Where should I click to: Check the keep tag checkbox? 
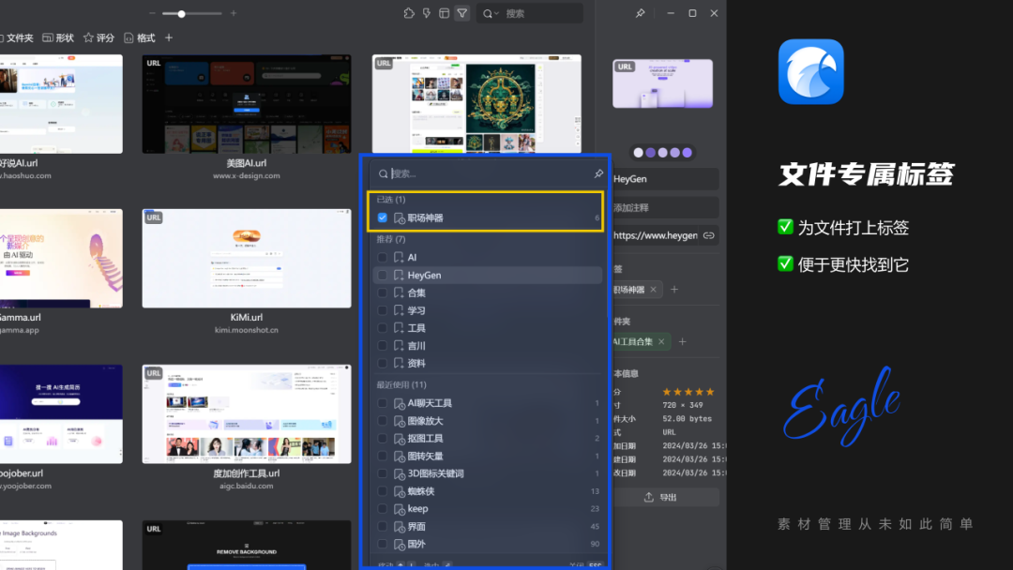tap(383, 509)
